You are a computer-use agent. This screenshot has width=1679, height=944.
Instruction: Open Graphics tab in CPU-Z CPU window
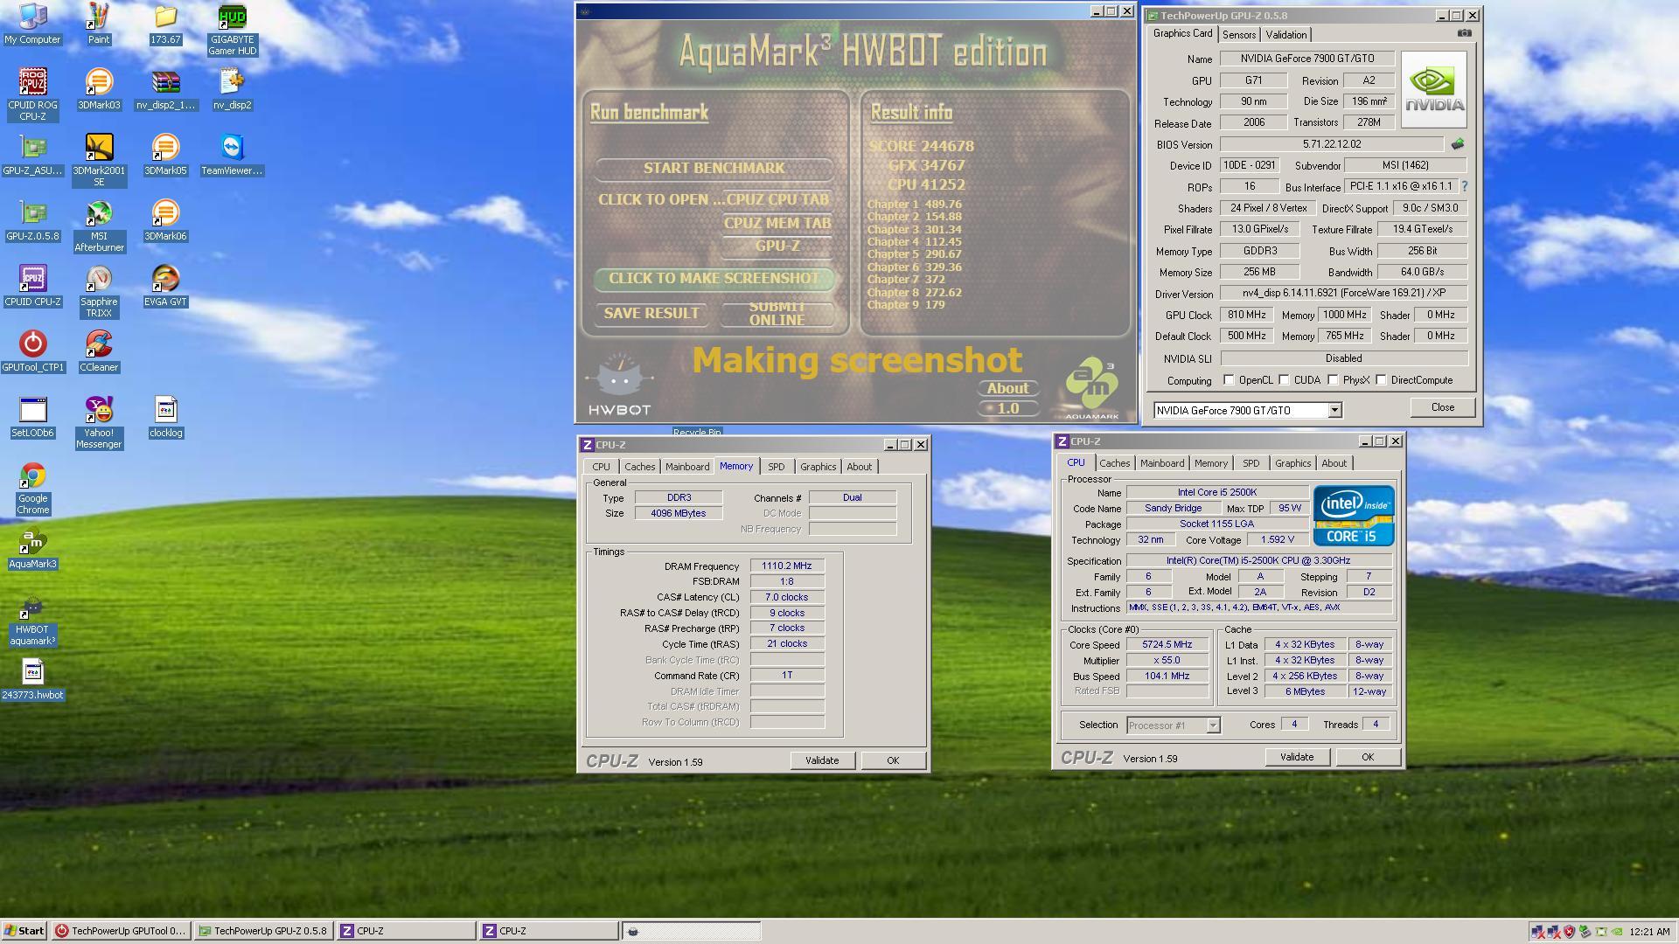(1292, 463)
